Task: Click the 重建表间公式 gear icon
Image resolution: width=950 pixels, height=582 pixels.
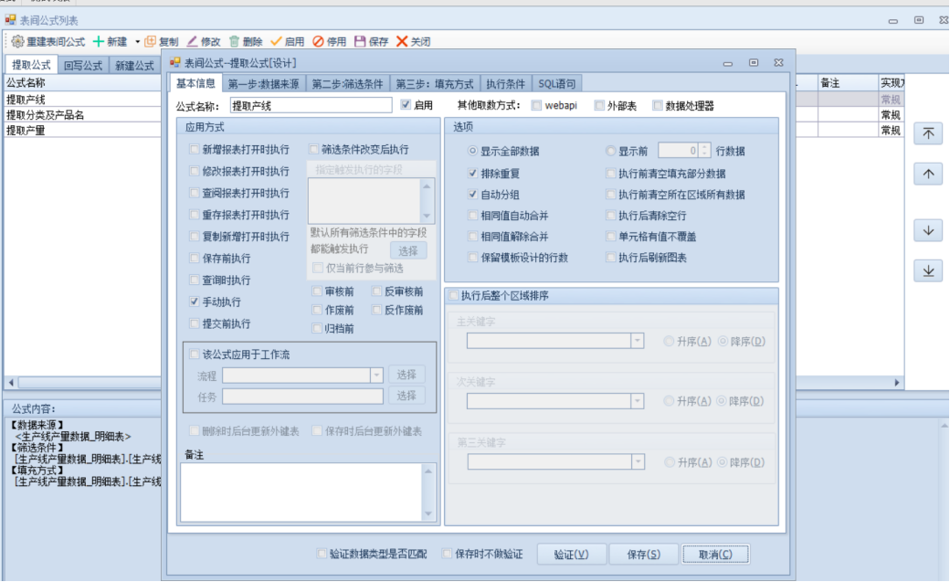Action: [x=17, y=41]
